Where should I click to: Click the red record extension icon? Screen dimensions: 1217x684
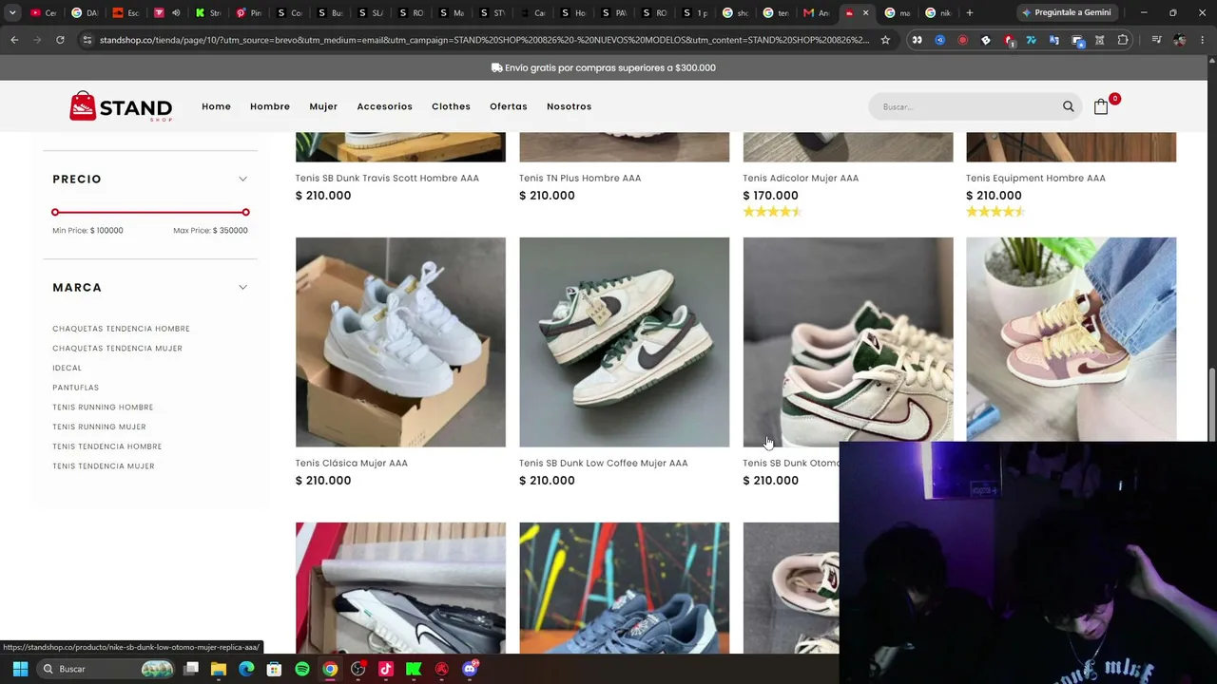pyautogui.click(x=962, y=40)
